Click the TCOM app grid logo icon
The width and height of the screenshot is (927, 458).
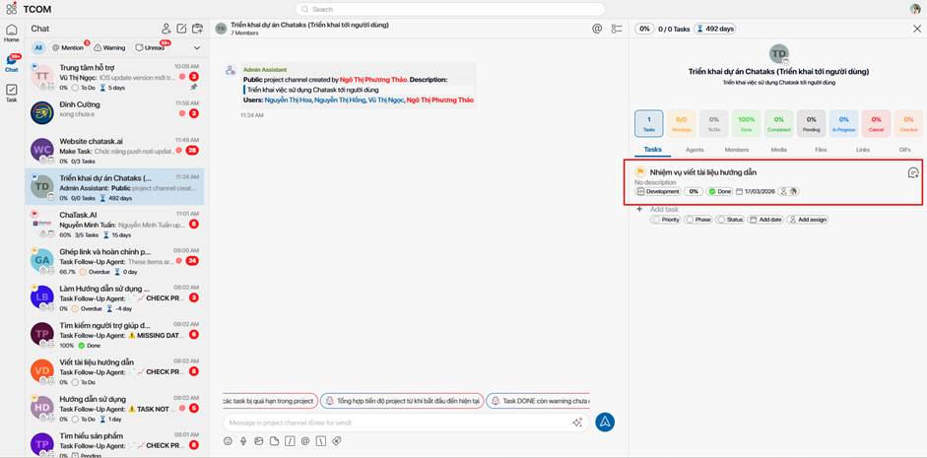pyautogui.click(x=11, y=8)
